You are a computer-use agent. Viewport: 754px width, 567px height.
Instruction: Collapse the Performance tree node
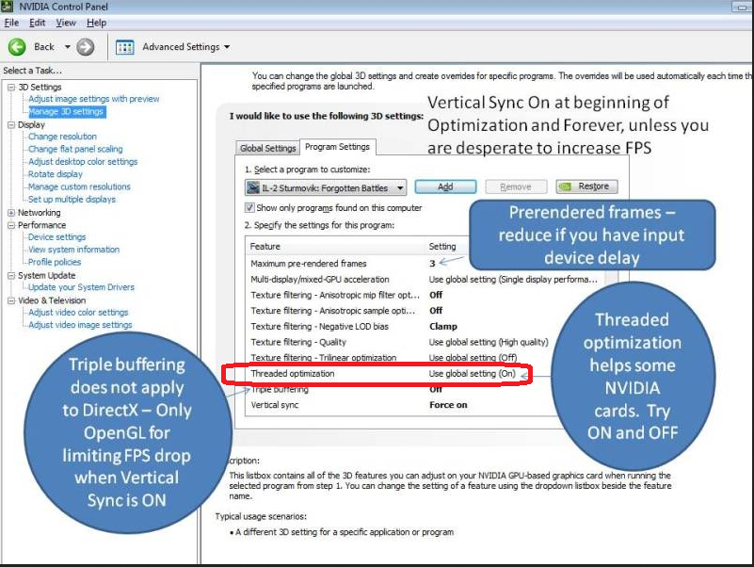tap(11, 225)
